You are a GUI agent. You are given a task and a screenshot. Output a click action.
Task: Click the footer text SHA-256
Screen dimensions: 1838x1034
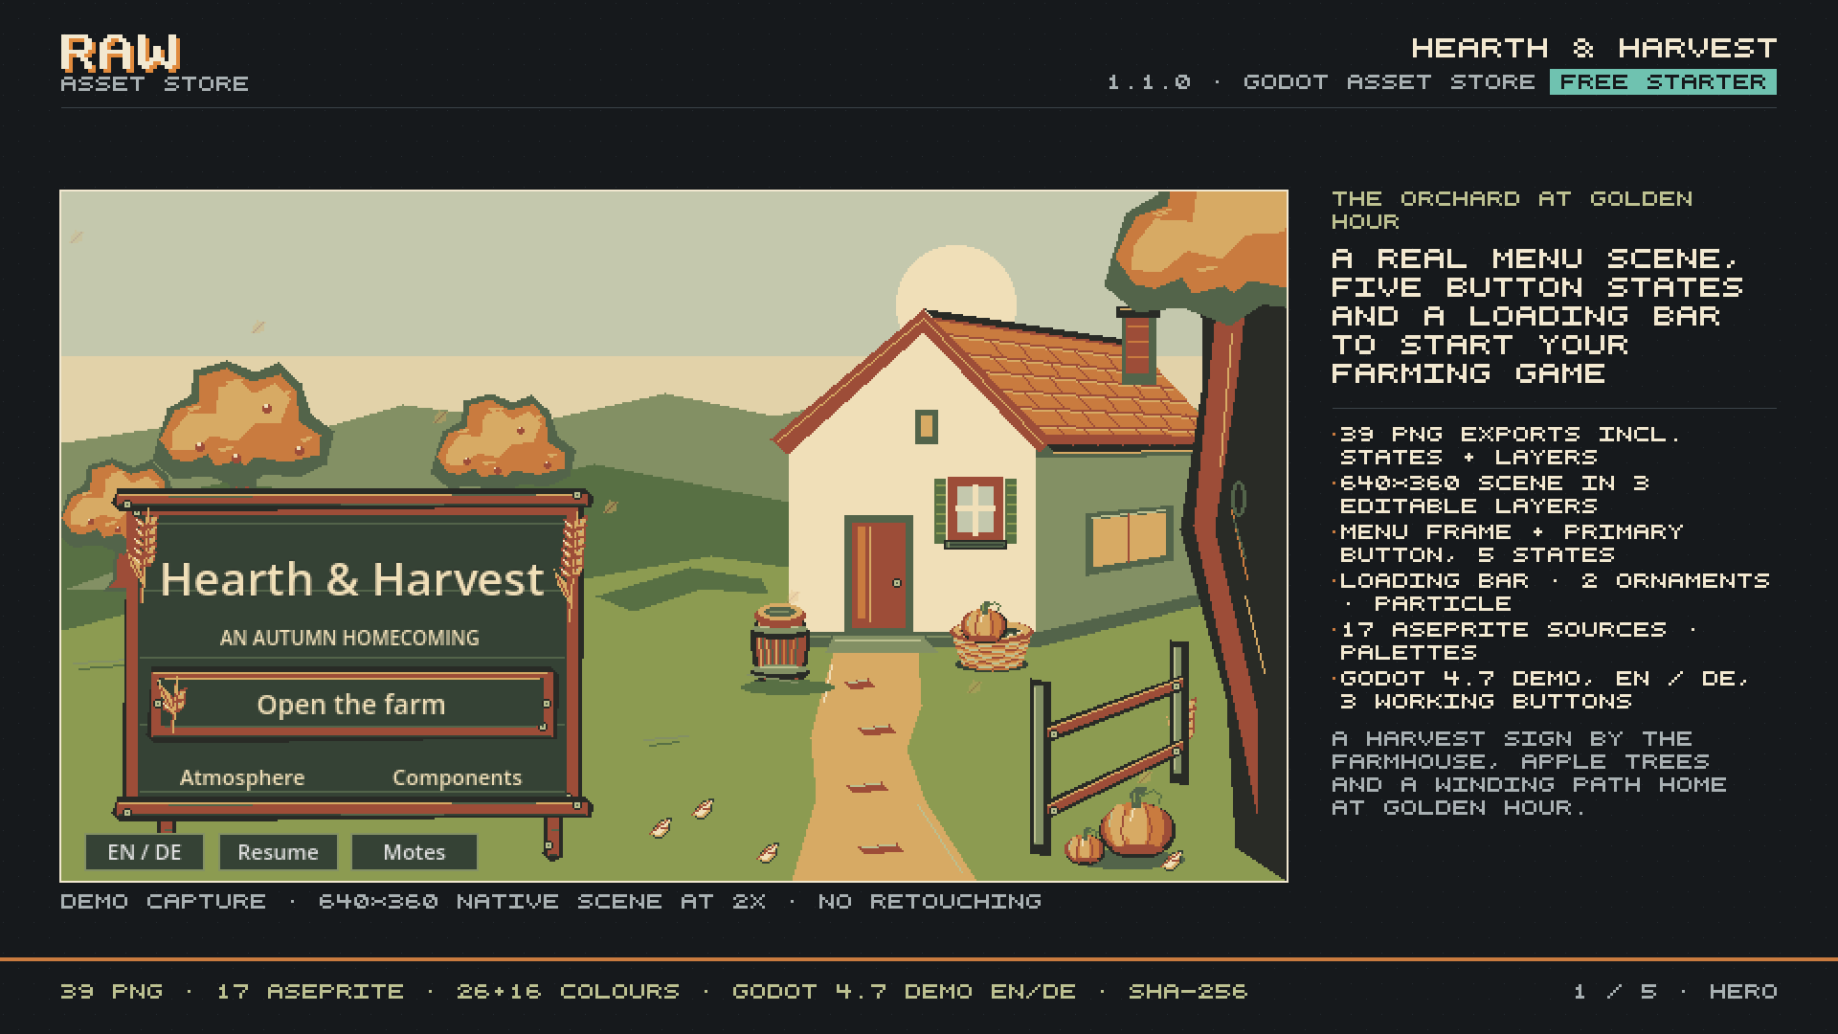1188,992
